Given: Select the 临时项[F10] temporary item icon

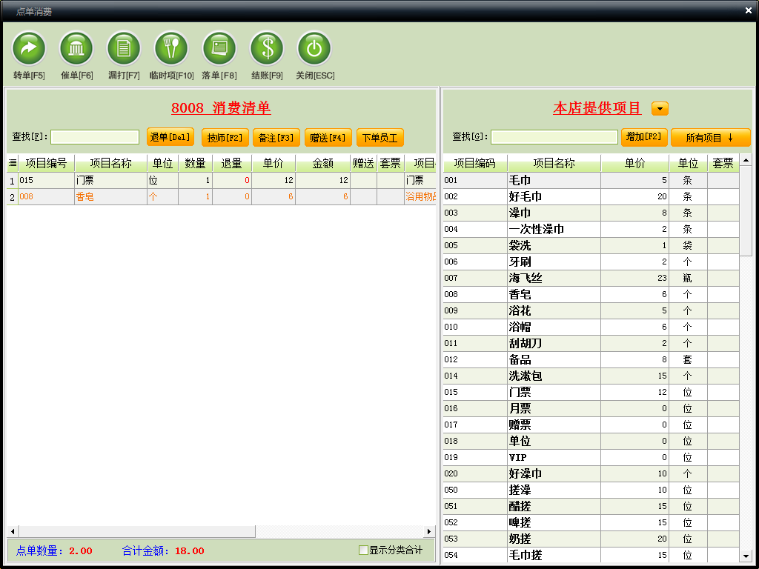Looking at the screenshot, I should point(171,48).
